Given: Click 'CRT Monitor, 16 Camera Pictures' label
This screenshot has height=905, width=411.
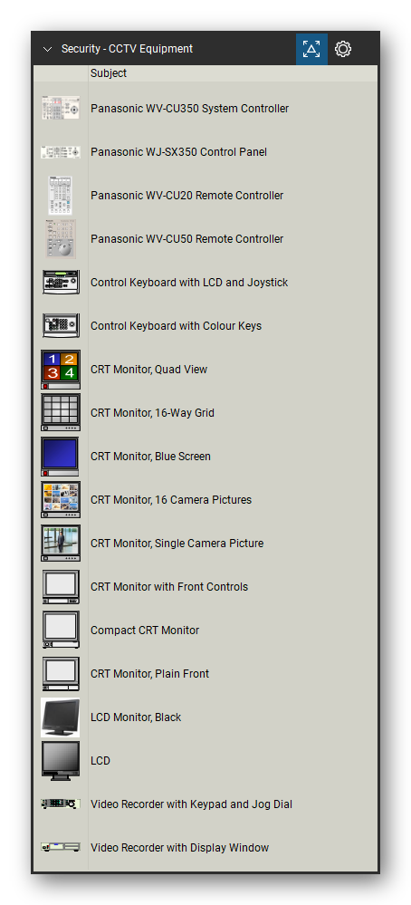Looking at the screenshot, I should 171,500.
